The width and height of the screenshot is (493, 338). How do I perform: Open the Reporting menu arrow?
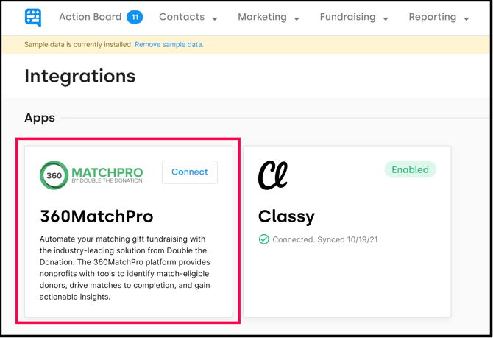click(x=467, y=18)
